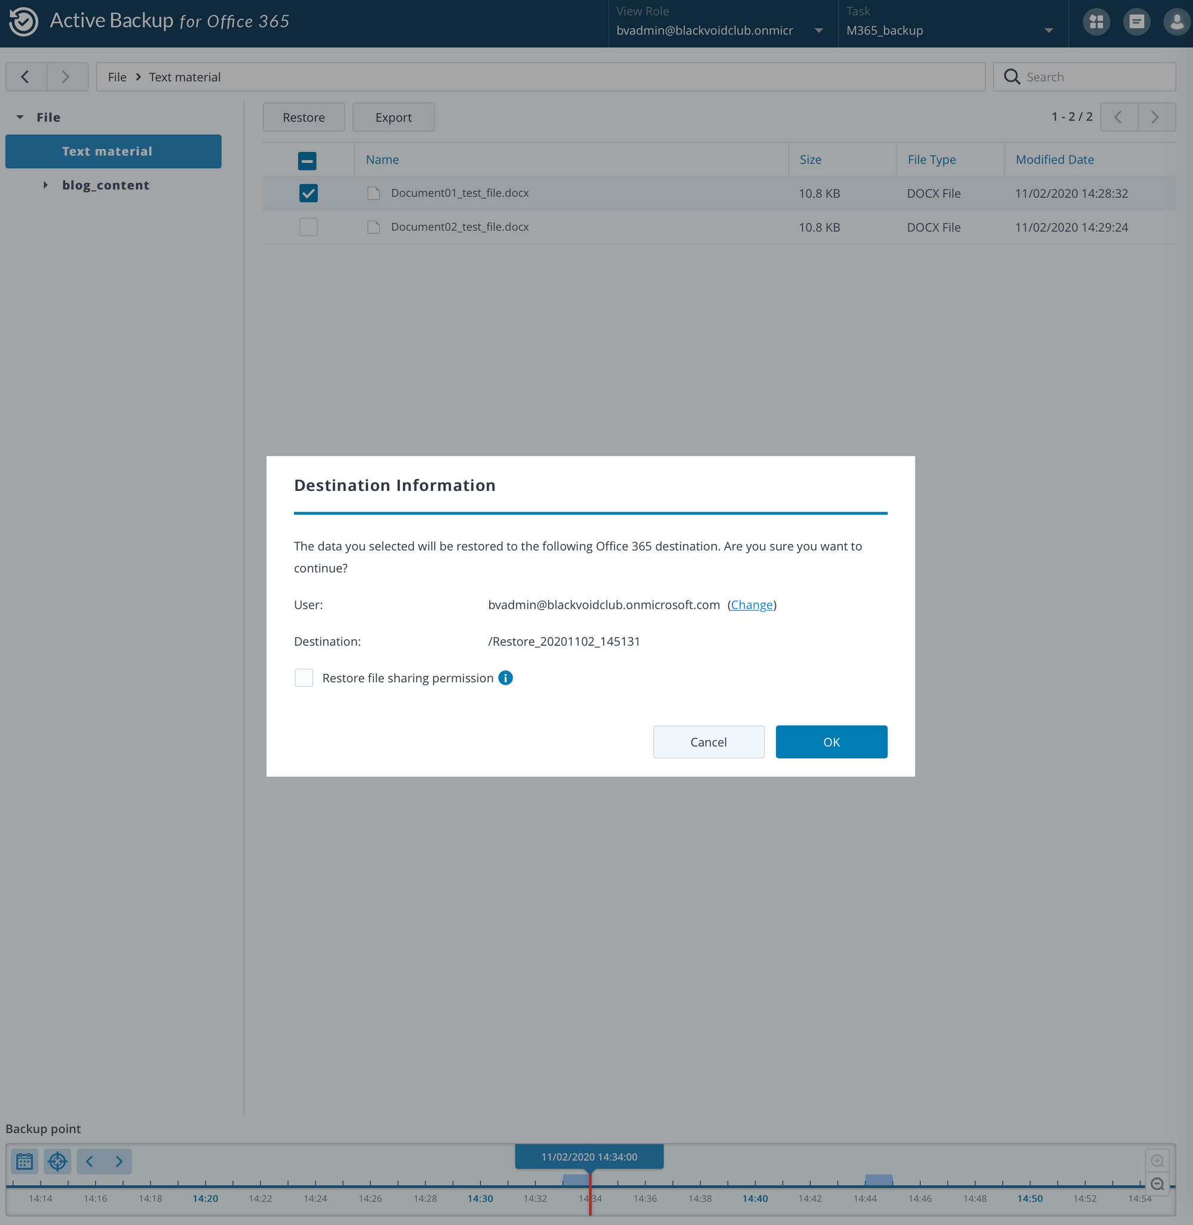Open the Task M365_backup dropdown
Screen dimensions: 1193x1225
pos(953,24)
